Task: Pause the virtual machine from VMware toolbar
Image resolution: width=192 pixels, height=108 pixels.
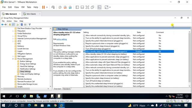Action: (43, 7)
